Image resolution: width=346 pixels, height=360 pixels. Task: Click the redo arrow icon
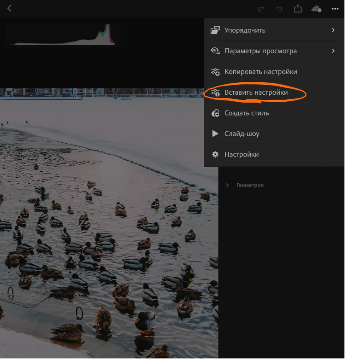pos(261,9)
